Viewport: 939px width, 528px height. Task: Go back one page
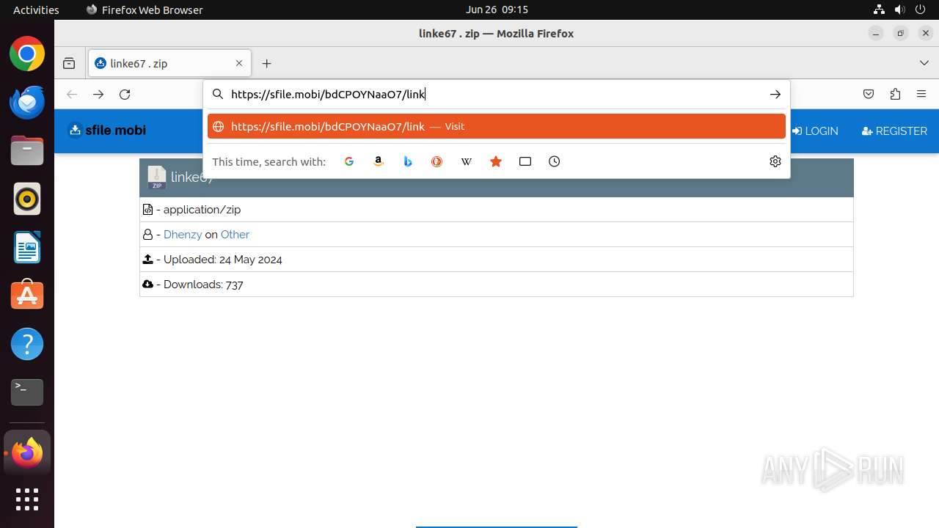pyautogui.click(x=72, y=94)
